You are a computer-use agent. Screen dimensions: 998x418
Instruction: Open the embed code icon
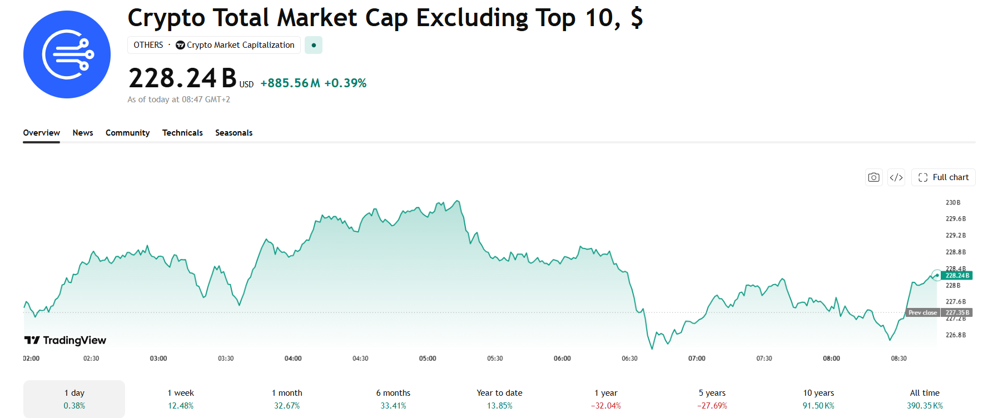[x=896, y=177]
